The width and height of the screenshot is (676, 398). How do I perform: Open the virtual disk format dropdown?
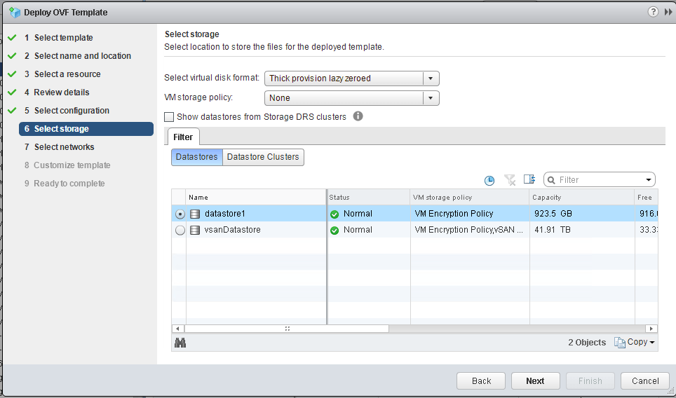(431, 78)
